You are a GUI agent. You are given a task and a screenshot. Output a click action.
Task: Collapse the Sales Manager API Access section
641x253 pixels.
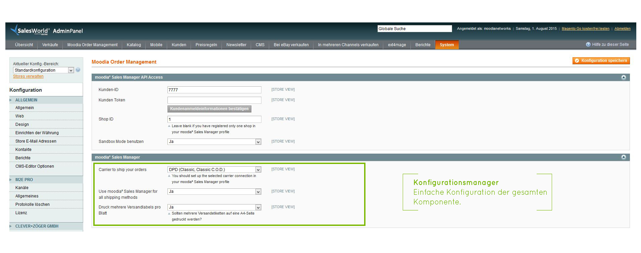[624, 77]
